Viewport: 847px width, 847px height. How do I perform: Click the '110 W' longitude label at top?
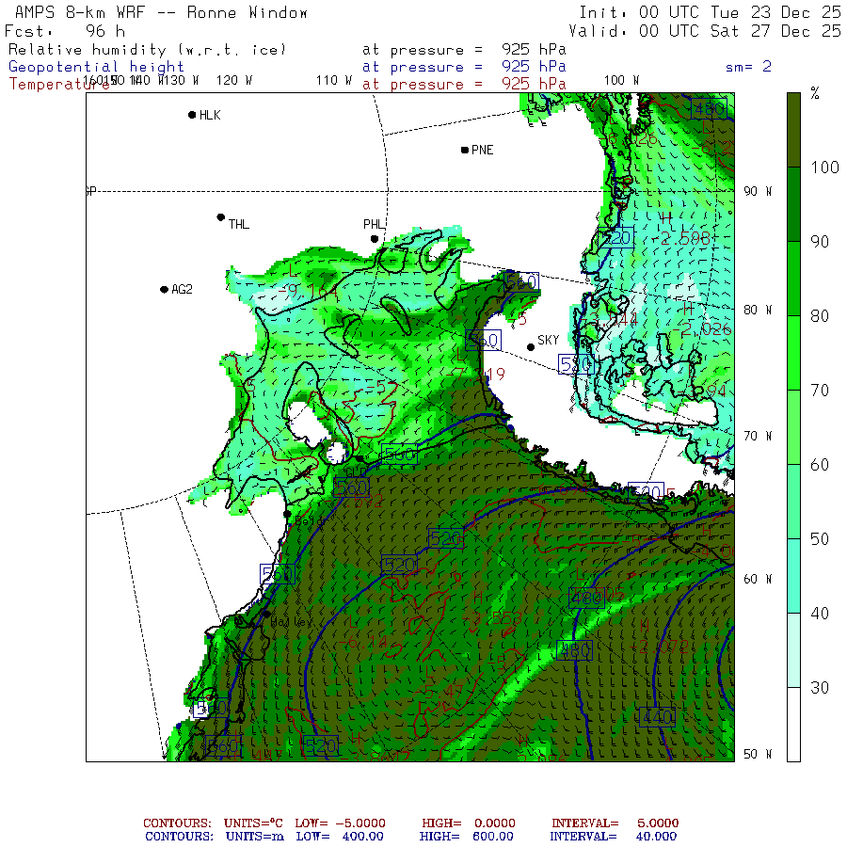[334, 81]
